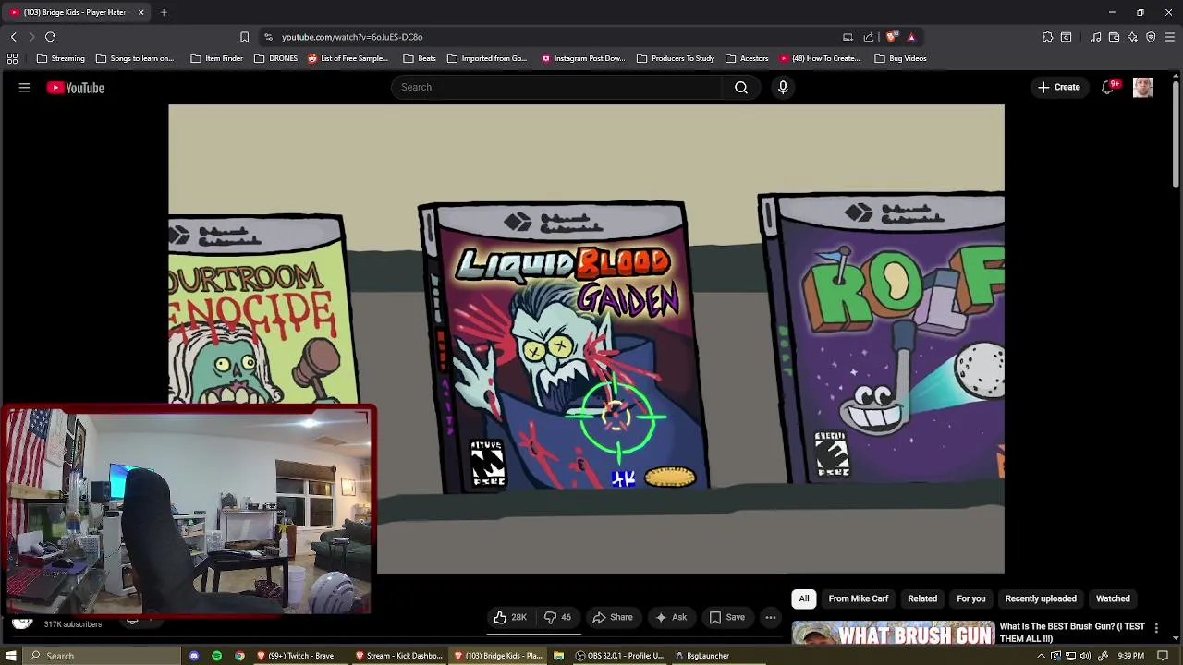
Task: Open Spotify from the taskbar
Action: pyautogui.click(x=217, y=656)
